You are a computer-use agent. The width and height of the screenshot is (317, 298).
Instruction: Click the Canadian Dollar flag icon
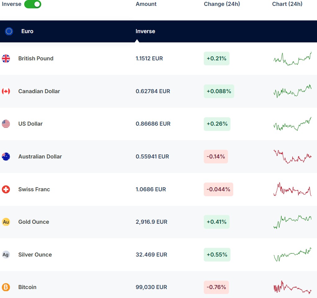(x=6, y=91)
